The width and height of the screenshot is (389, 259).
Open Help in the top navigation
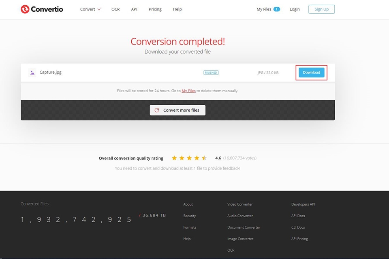[177, 9]
